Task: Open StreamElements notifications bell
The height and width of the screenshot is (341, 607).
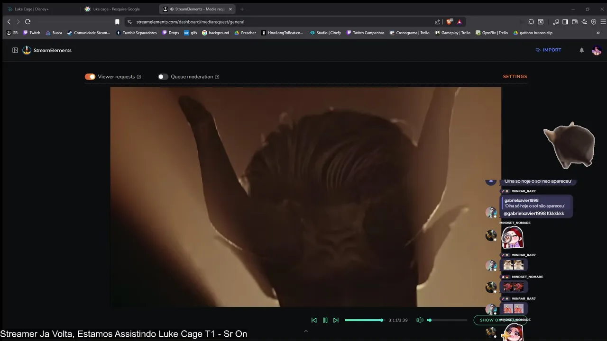Action: coord(581,50)
